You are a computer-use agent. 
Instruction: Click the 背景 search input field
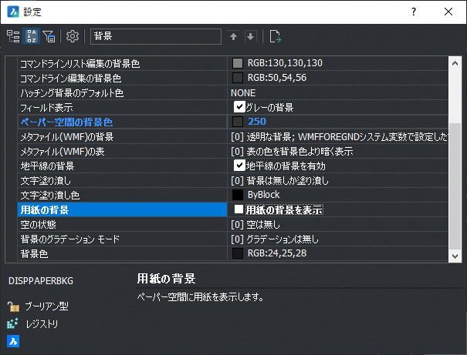pyautogui.click(x=156, y=36)
